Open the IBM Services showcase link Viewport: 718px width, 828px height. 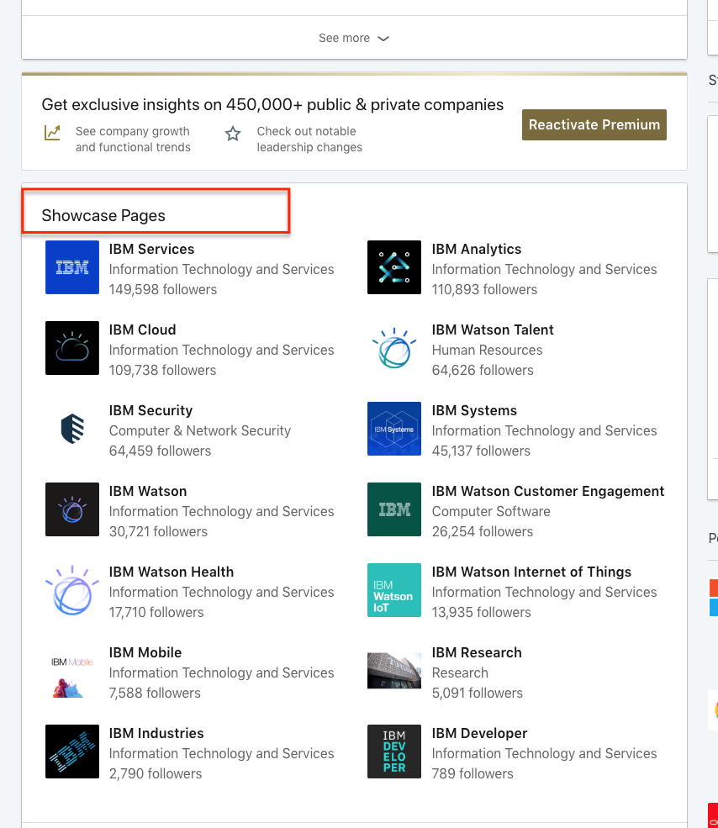click(x=151, y=250)
